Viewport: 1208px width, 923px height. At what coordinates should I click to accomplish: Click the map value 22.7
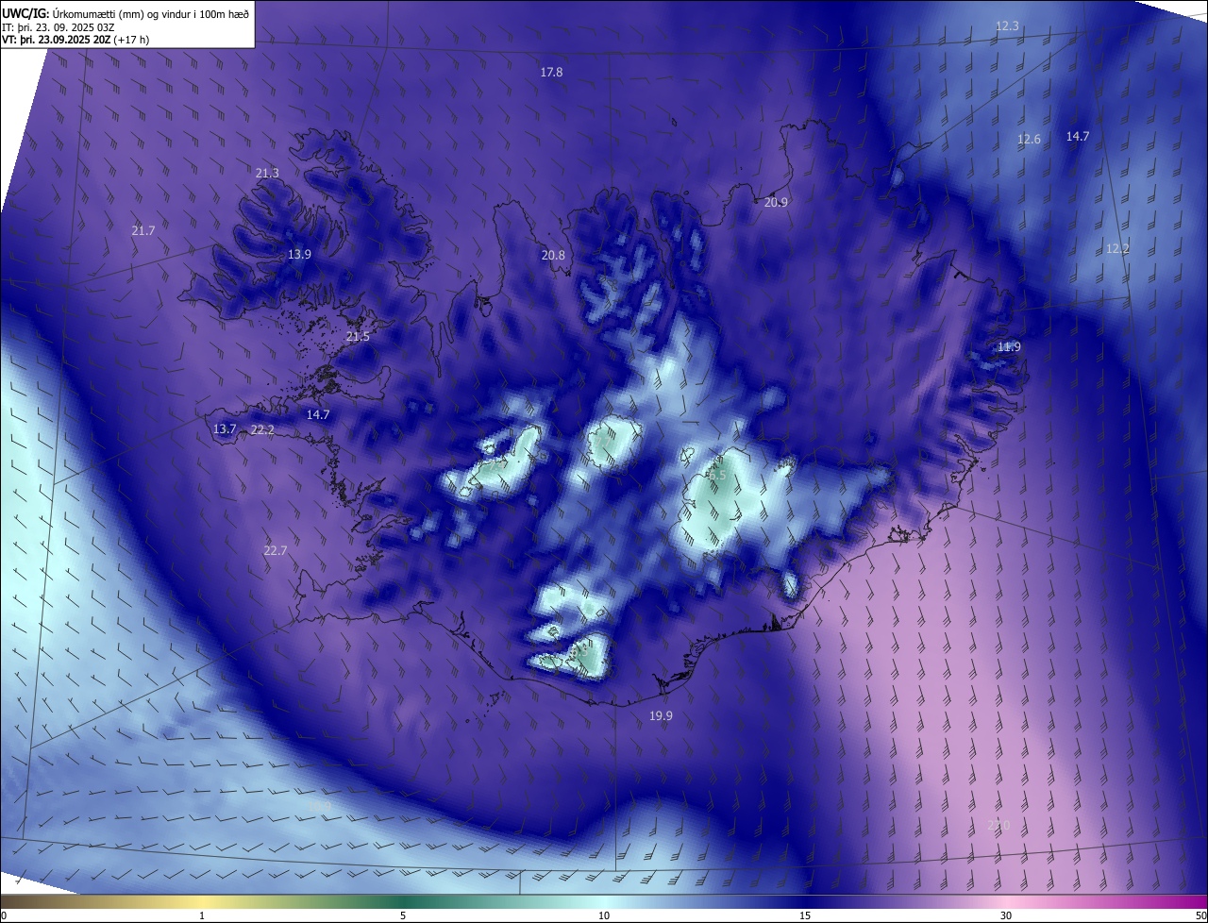[x=276, y=551]
